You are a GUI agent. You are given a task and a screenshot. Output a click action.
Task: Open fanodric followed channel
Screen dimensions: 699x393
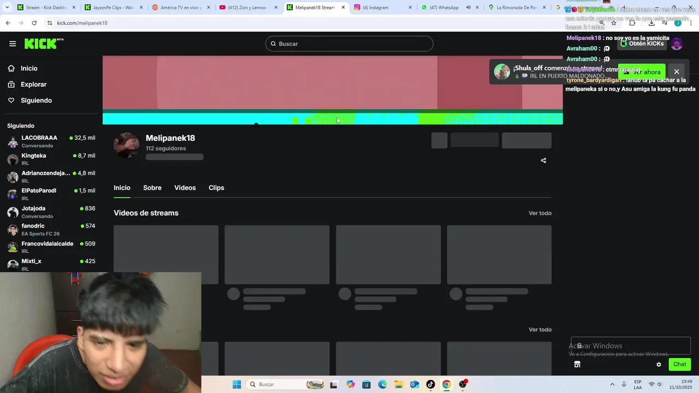coord(51,229)
